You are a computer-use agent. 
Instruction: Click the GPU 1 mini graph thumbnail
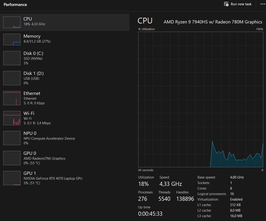[x=12, y=178]
